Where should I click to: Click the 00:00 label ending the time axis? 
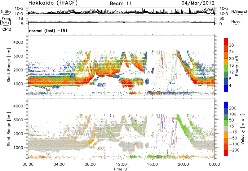[x=215, y=165]
